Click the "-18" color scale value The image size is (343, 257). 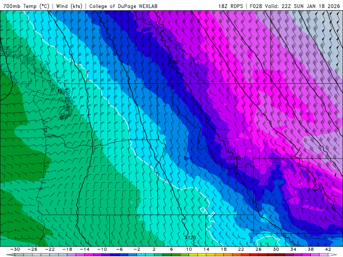point(67,249)
